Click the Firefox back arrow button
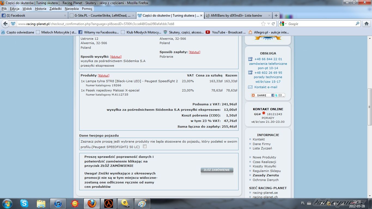 tap(5, 24)
